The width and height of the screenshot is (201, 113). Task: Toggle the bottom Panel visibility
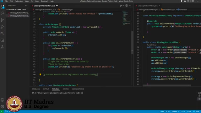185,1
